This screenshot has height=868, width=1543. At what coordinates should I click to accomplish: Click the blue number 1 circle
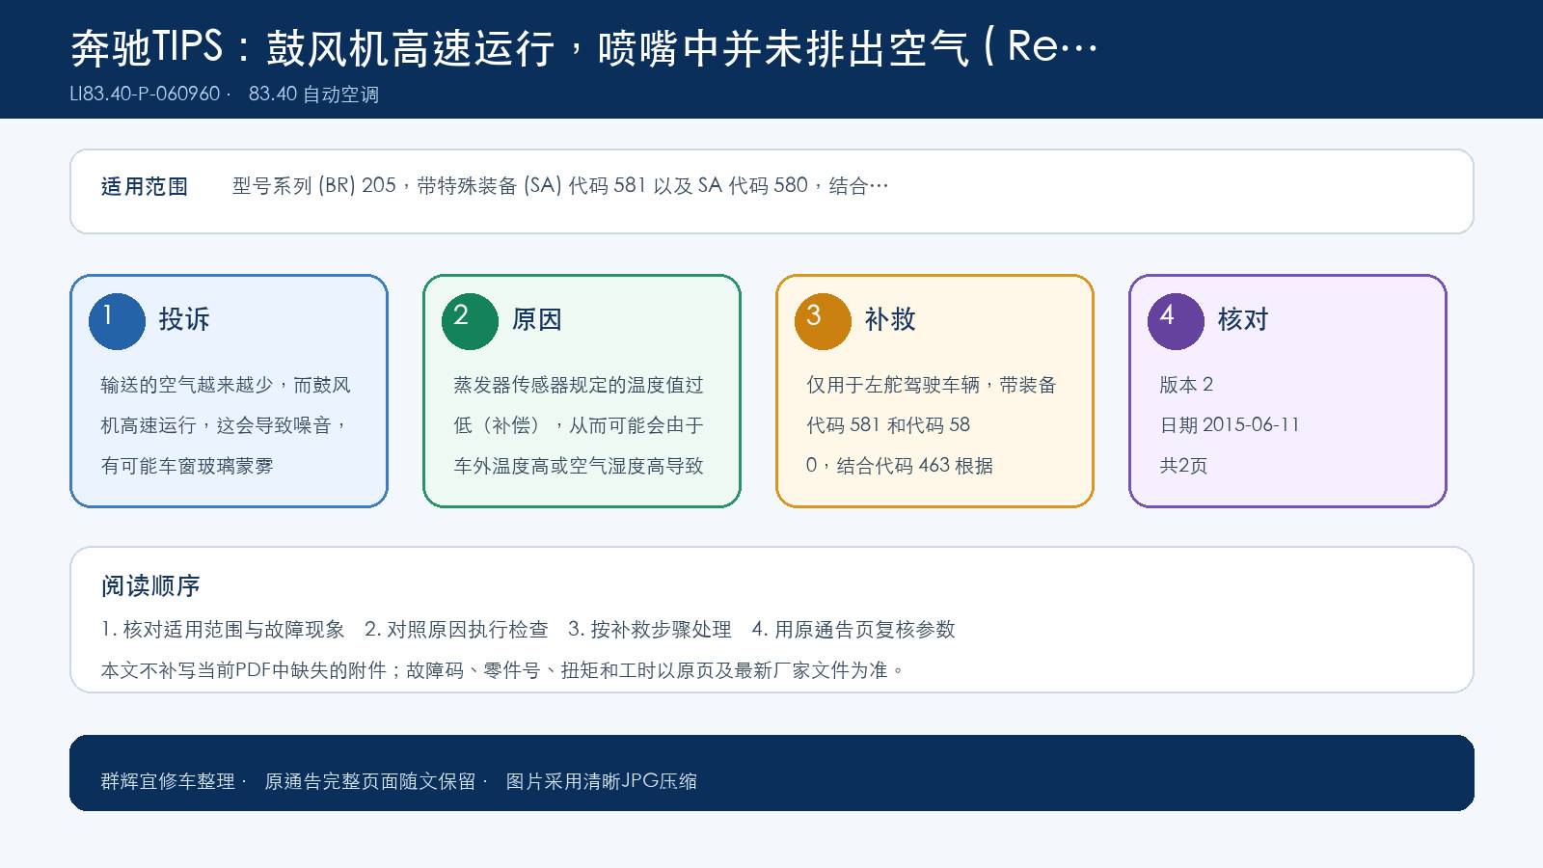click(117, 321)
